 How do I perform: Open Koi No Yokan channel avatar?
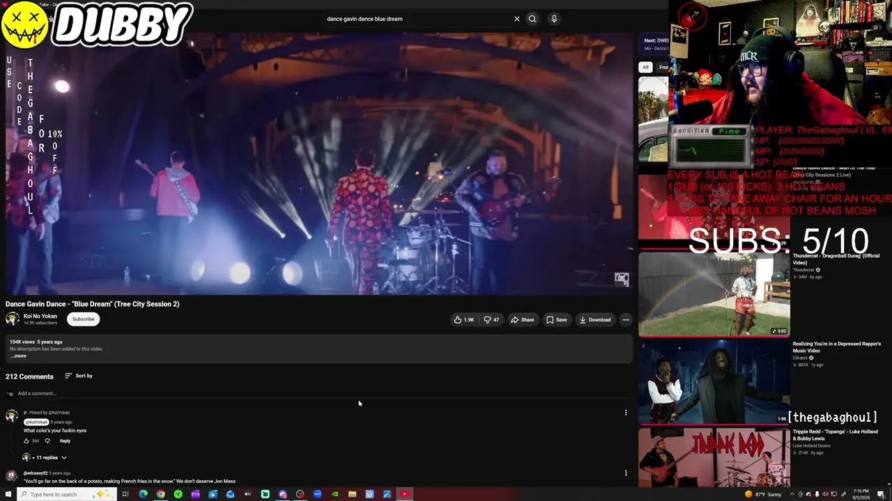[x=12, y=319]
